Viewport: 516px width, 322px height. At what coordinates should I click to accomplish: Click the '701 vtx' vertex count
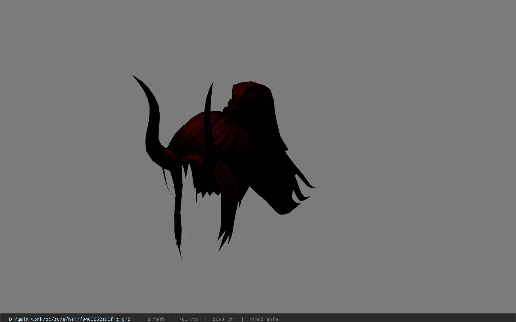[189, 319]
